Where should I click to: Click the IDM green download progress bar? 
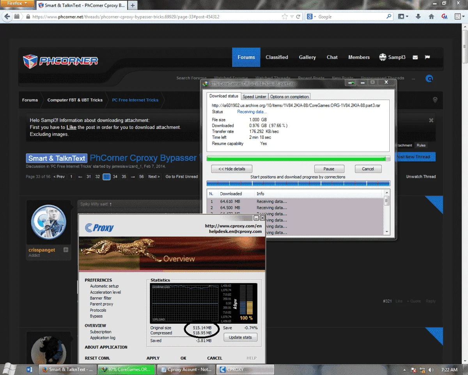click(298, 159)
